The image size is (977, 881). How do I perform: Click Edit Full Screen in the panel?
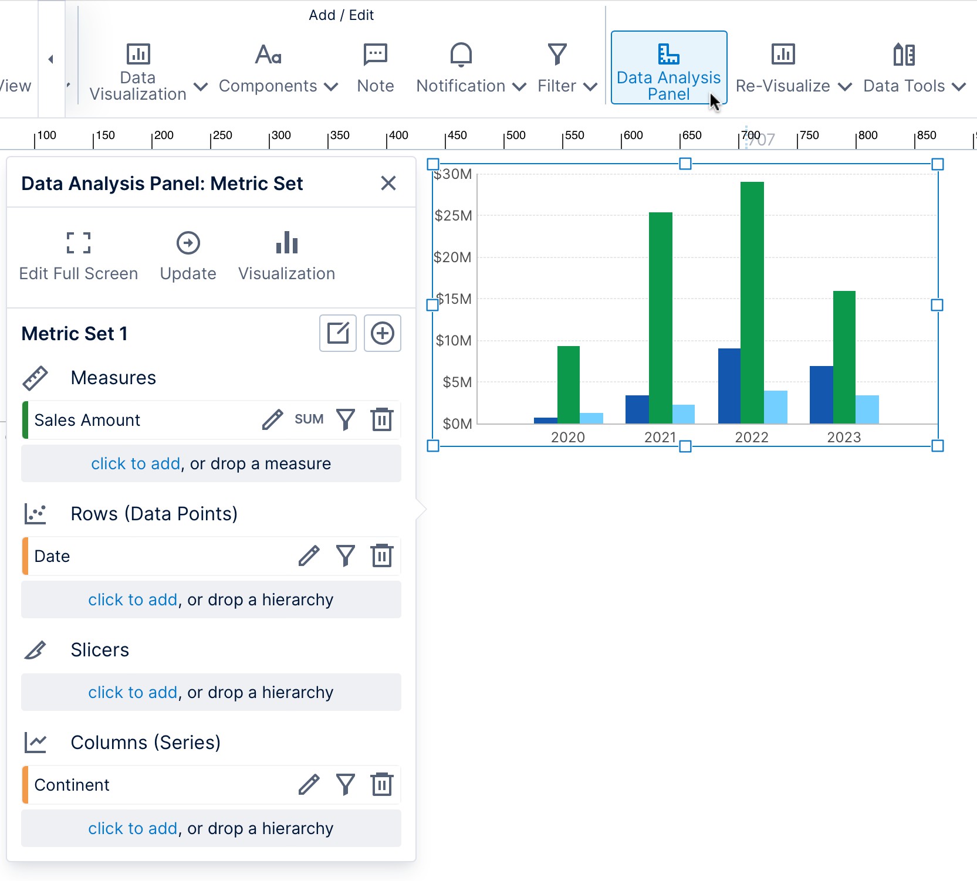77,255
